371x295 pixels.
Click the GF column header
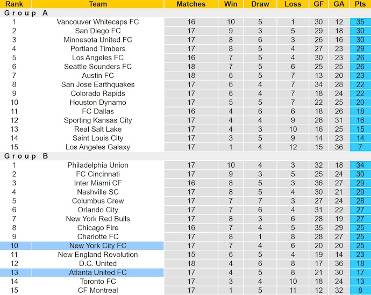tap(319, 4)
